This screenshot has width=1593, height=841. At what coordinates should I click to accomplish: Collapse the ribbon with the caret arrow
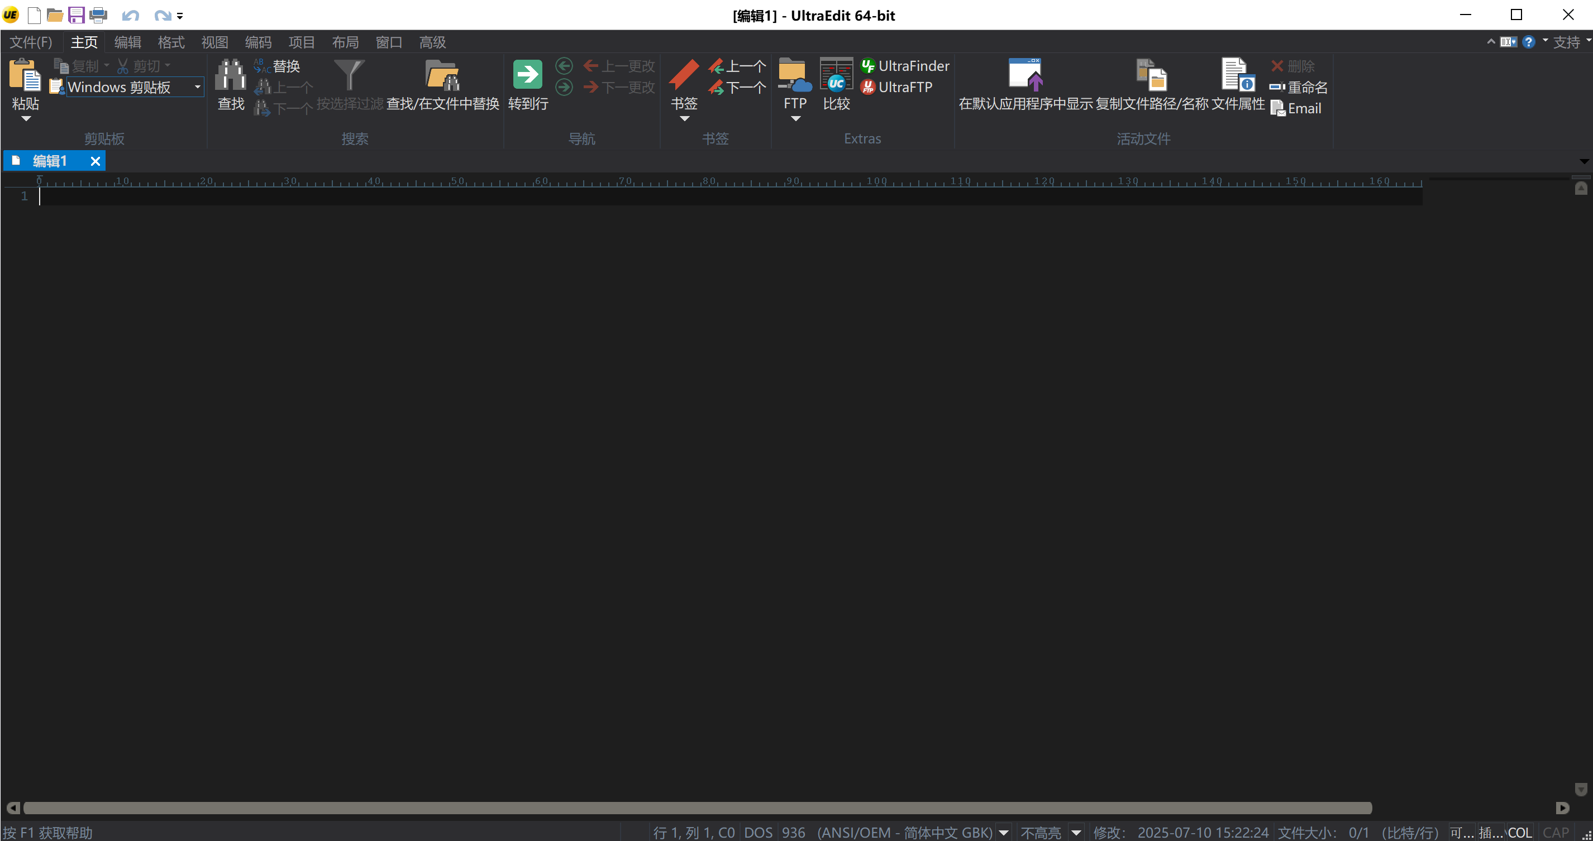tap(1491, 41)
